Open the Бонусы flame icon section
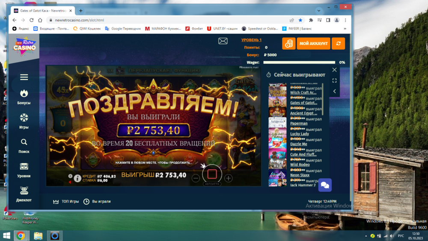 coord(24,93)
